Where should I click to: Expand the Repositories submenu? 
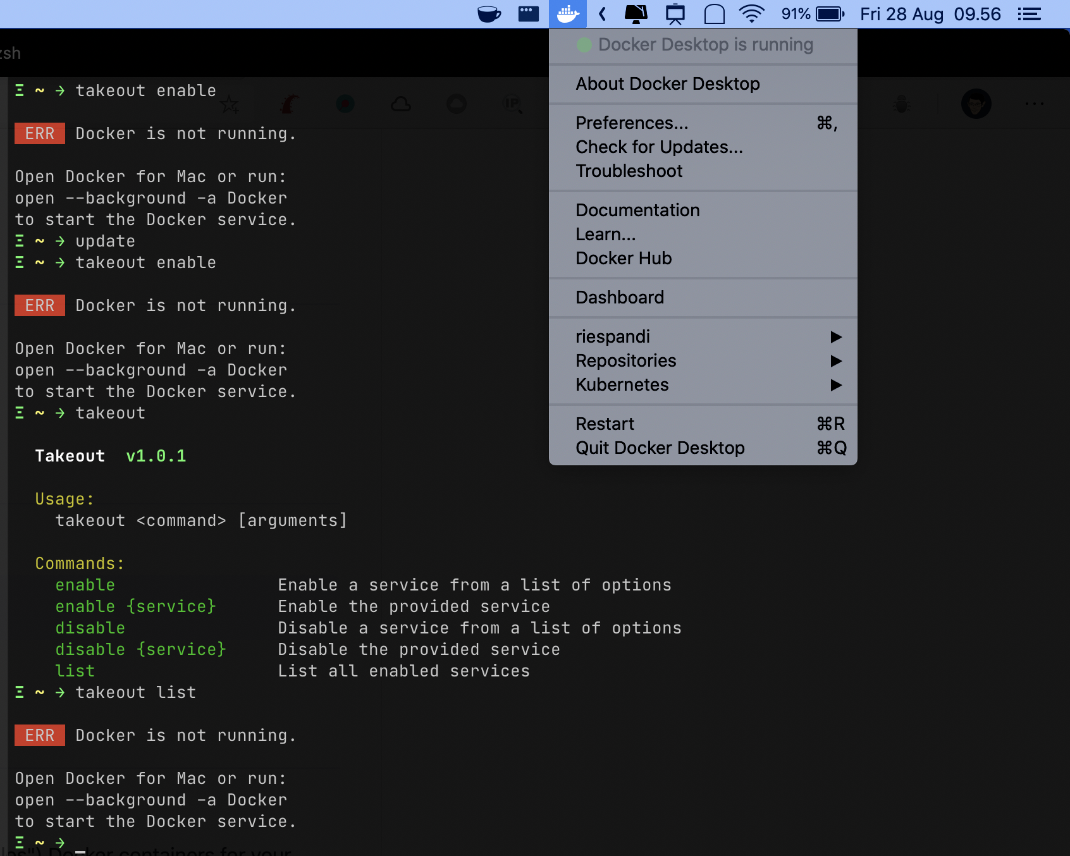[703, 360]
